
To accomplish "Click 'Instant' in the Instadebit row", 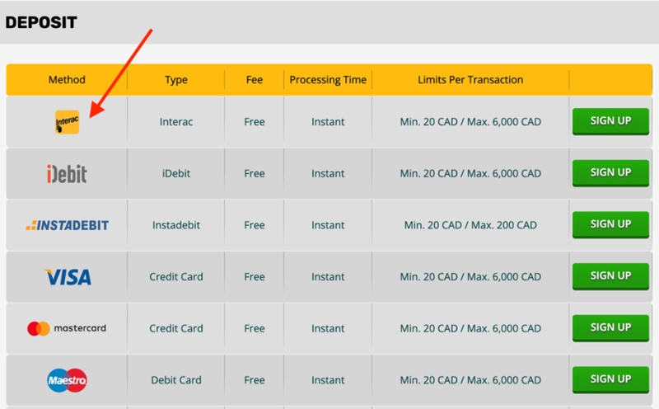I will [x=328, y=225].
